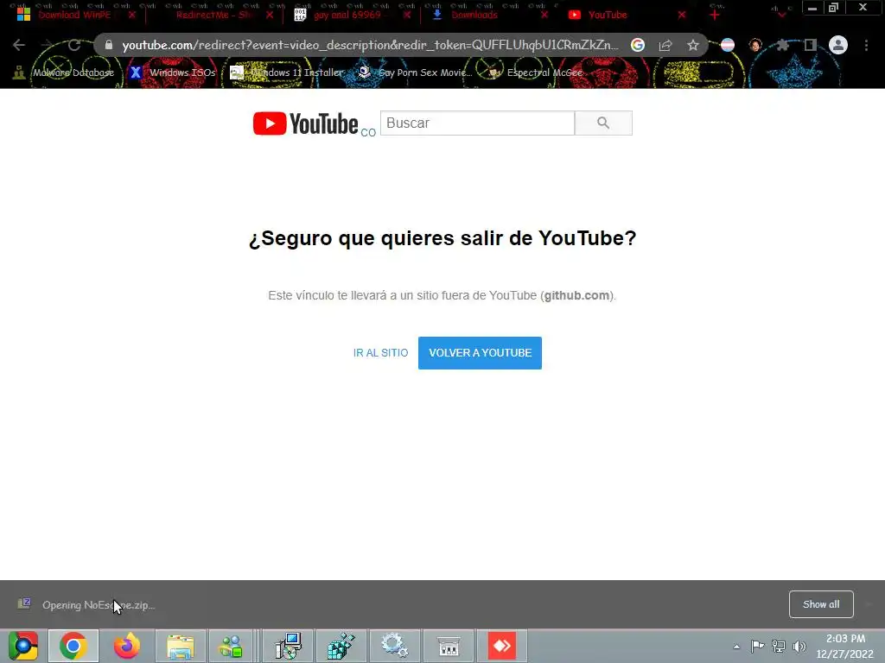This screenshot has width=885, height=663.
Task: Go back with the browser back arrow
Action: pyautogui.click(x=19, y=45)
